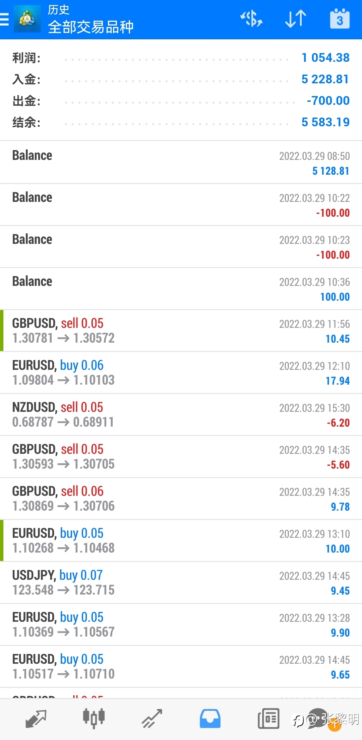Open the Trade tab trend icon

pos(152,719)
